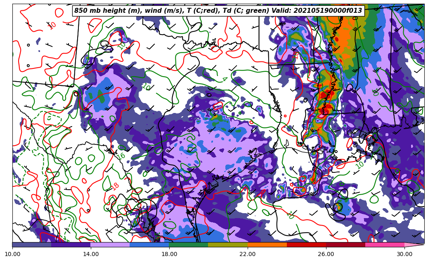Click the orange 22–24 colorbar segment

267,245
